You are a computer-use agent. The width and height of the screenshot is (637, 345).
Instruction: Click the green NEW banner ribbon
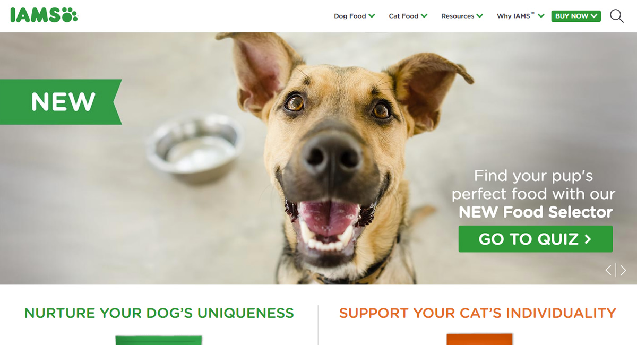(x=61, y=102)
